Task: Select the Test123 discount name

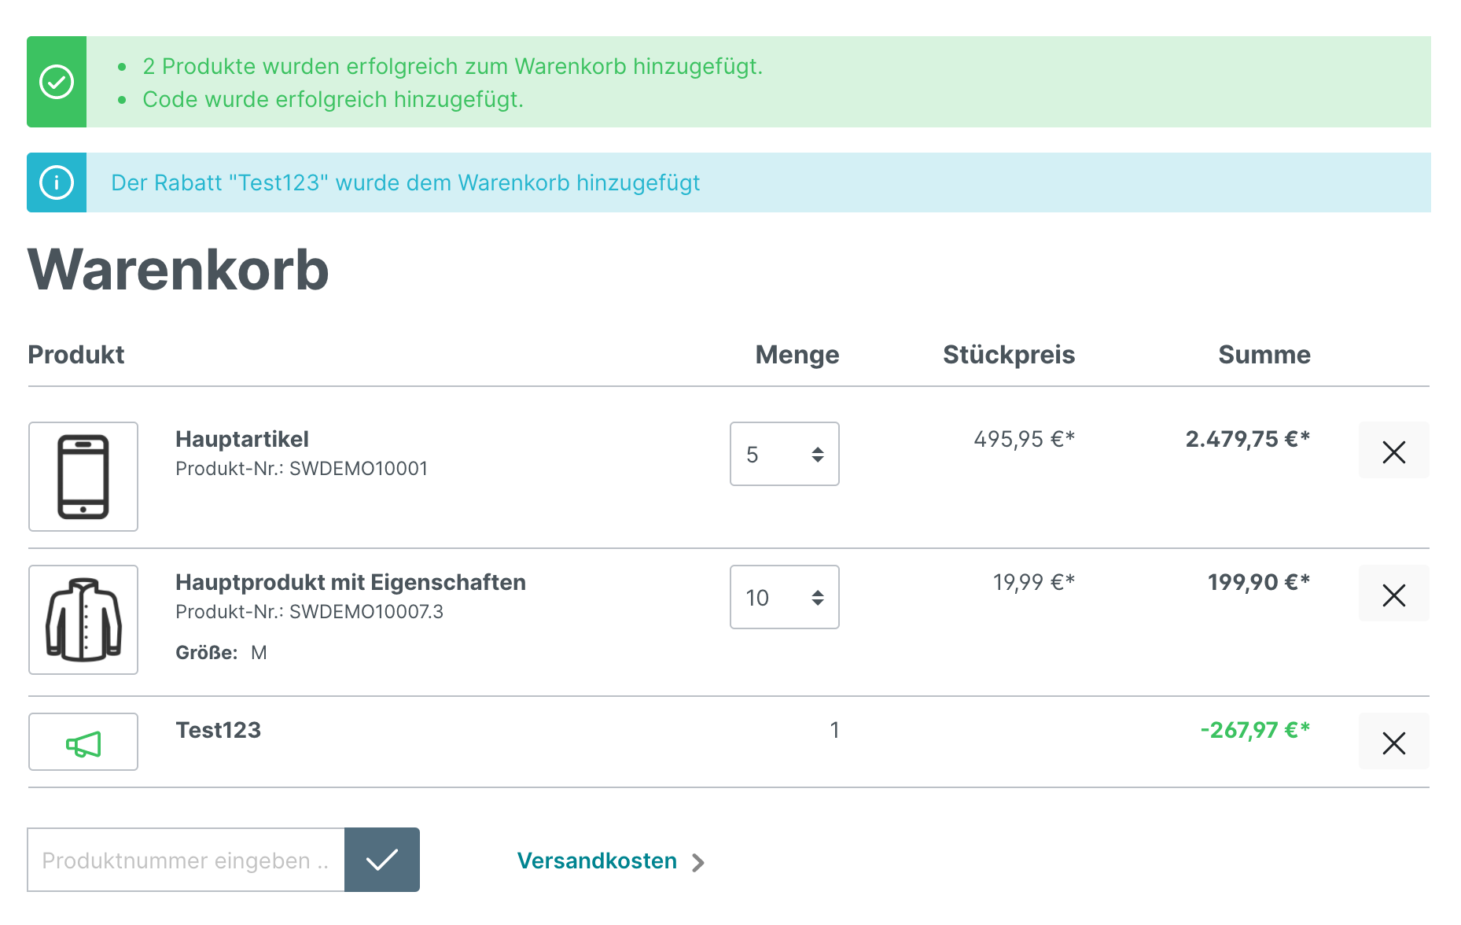Action: coord(219,730)
